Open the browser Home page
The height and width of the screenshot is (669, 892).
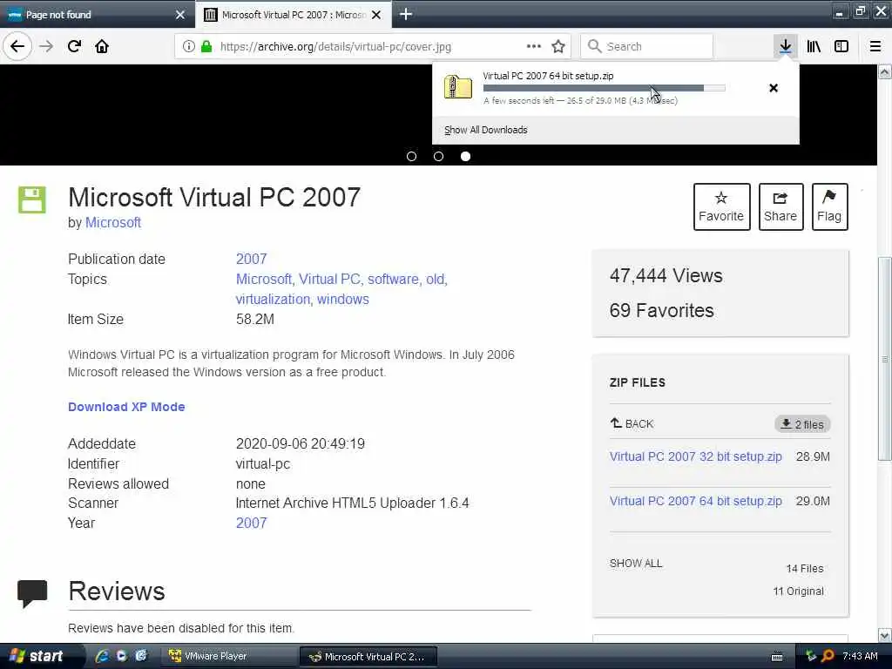[x=102, y=46]
